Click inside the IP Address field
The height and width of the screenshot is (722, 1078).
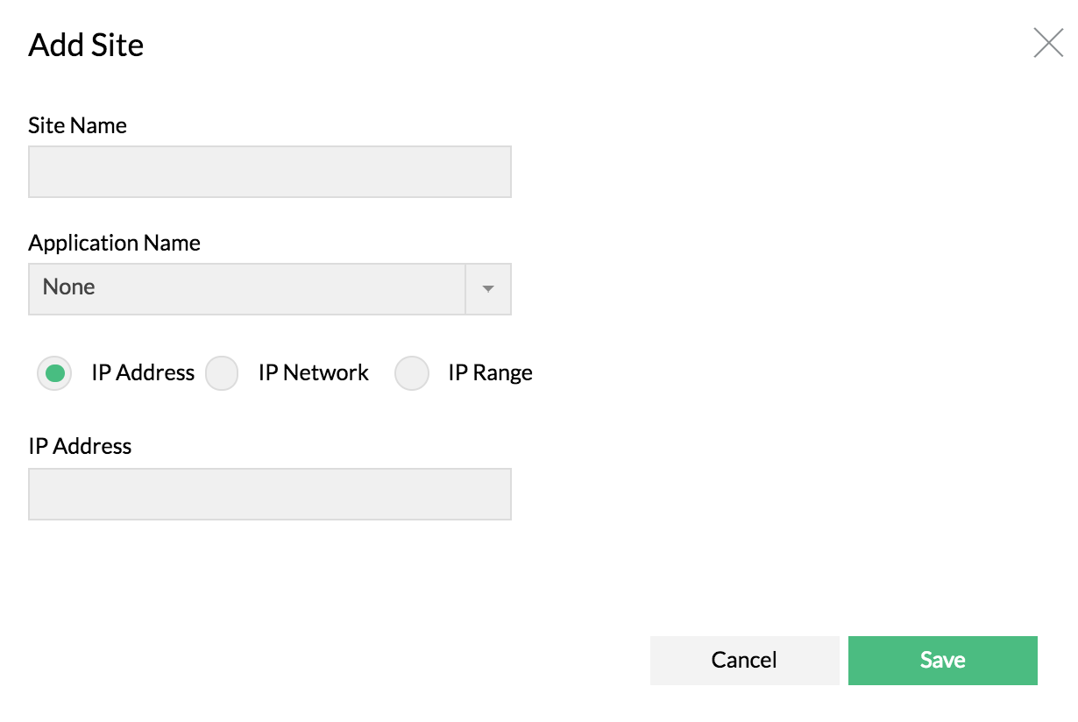tap(269, 493)
